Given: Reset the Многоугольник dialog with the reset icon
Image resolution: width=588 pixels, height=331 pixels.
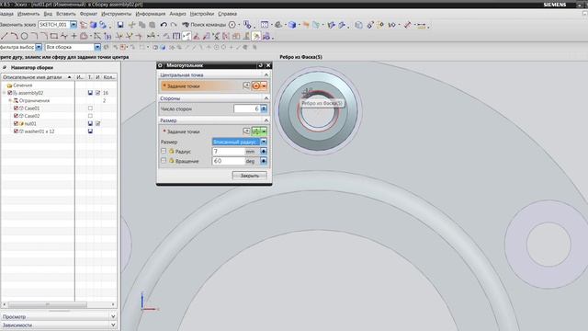Looking at the screenshot, I should click(x=261, y=65).
